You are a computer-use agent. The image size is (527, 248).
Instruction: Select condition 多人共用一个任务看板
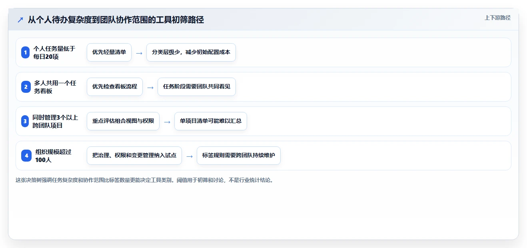point(55,87)
